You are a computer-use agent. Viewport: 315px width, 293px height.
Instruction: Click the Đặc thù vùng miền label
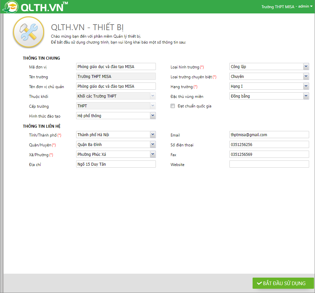(187, 97)
